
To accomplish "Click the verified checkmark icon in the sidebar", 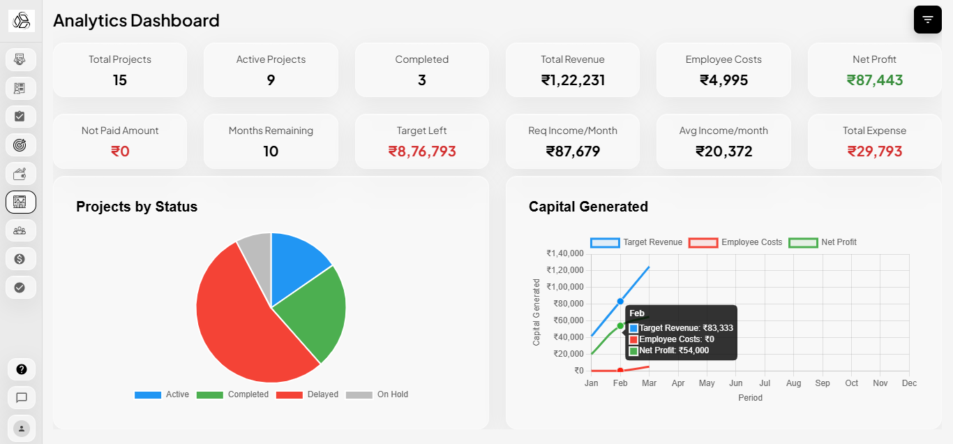I will 20,287.
